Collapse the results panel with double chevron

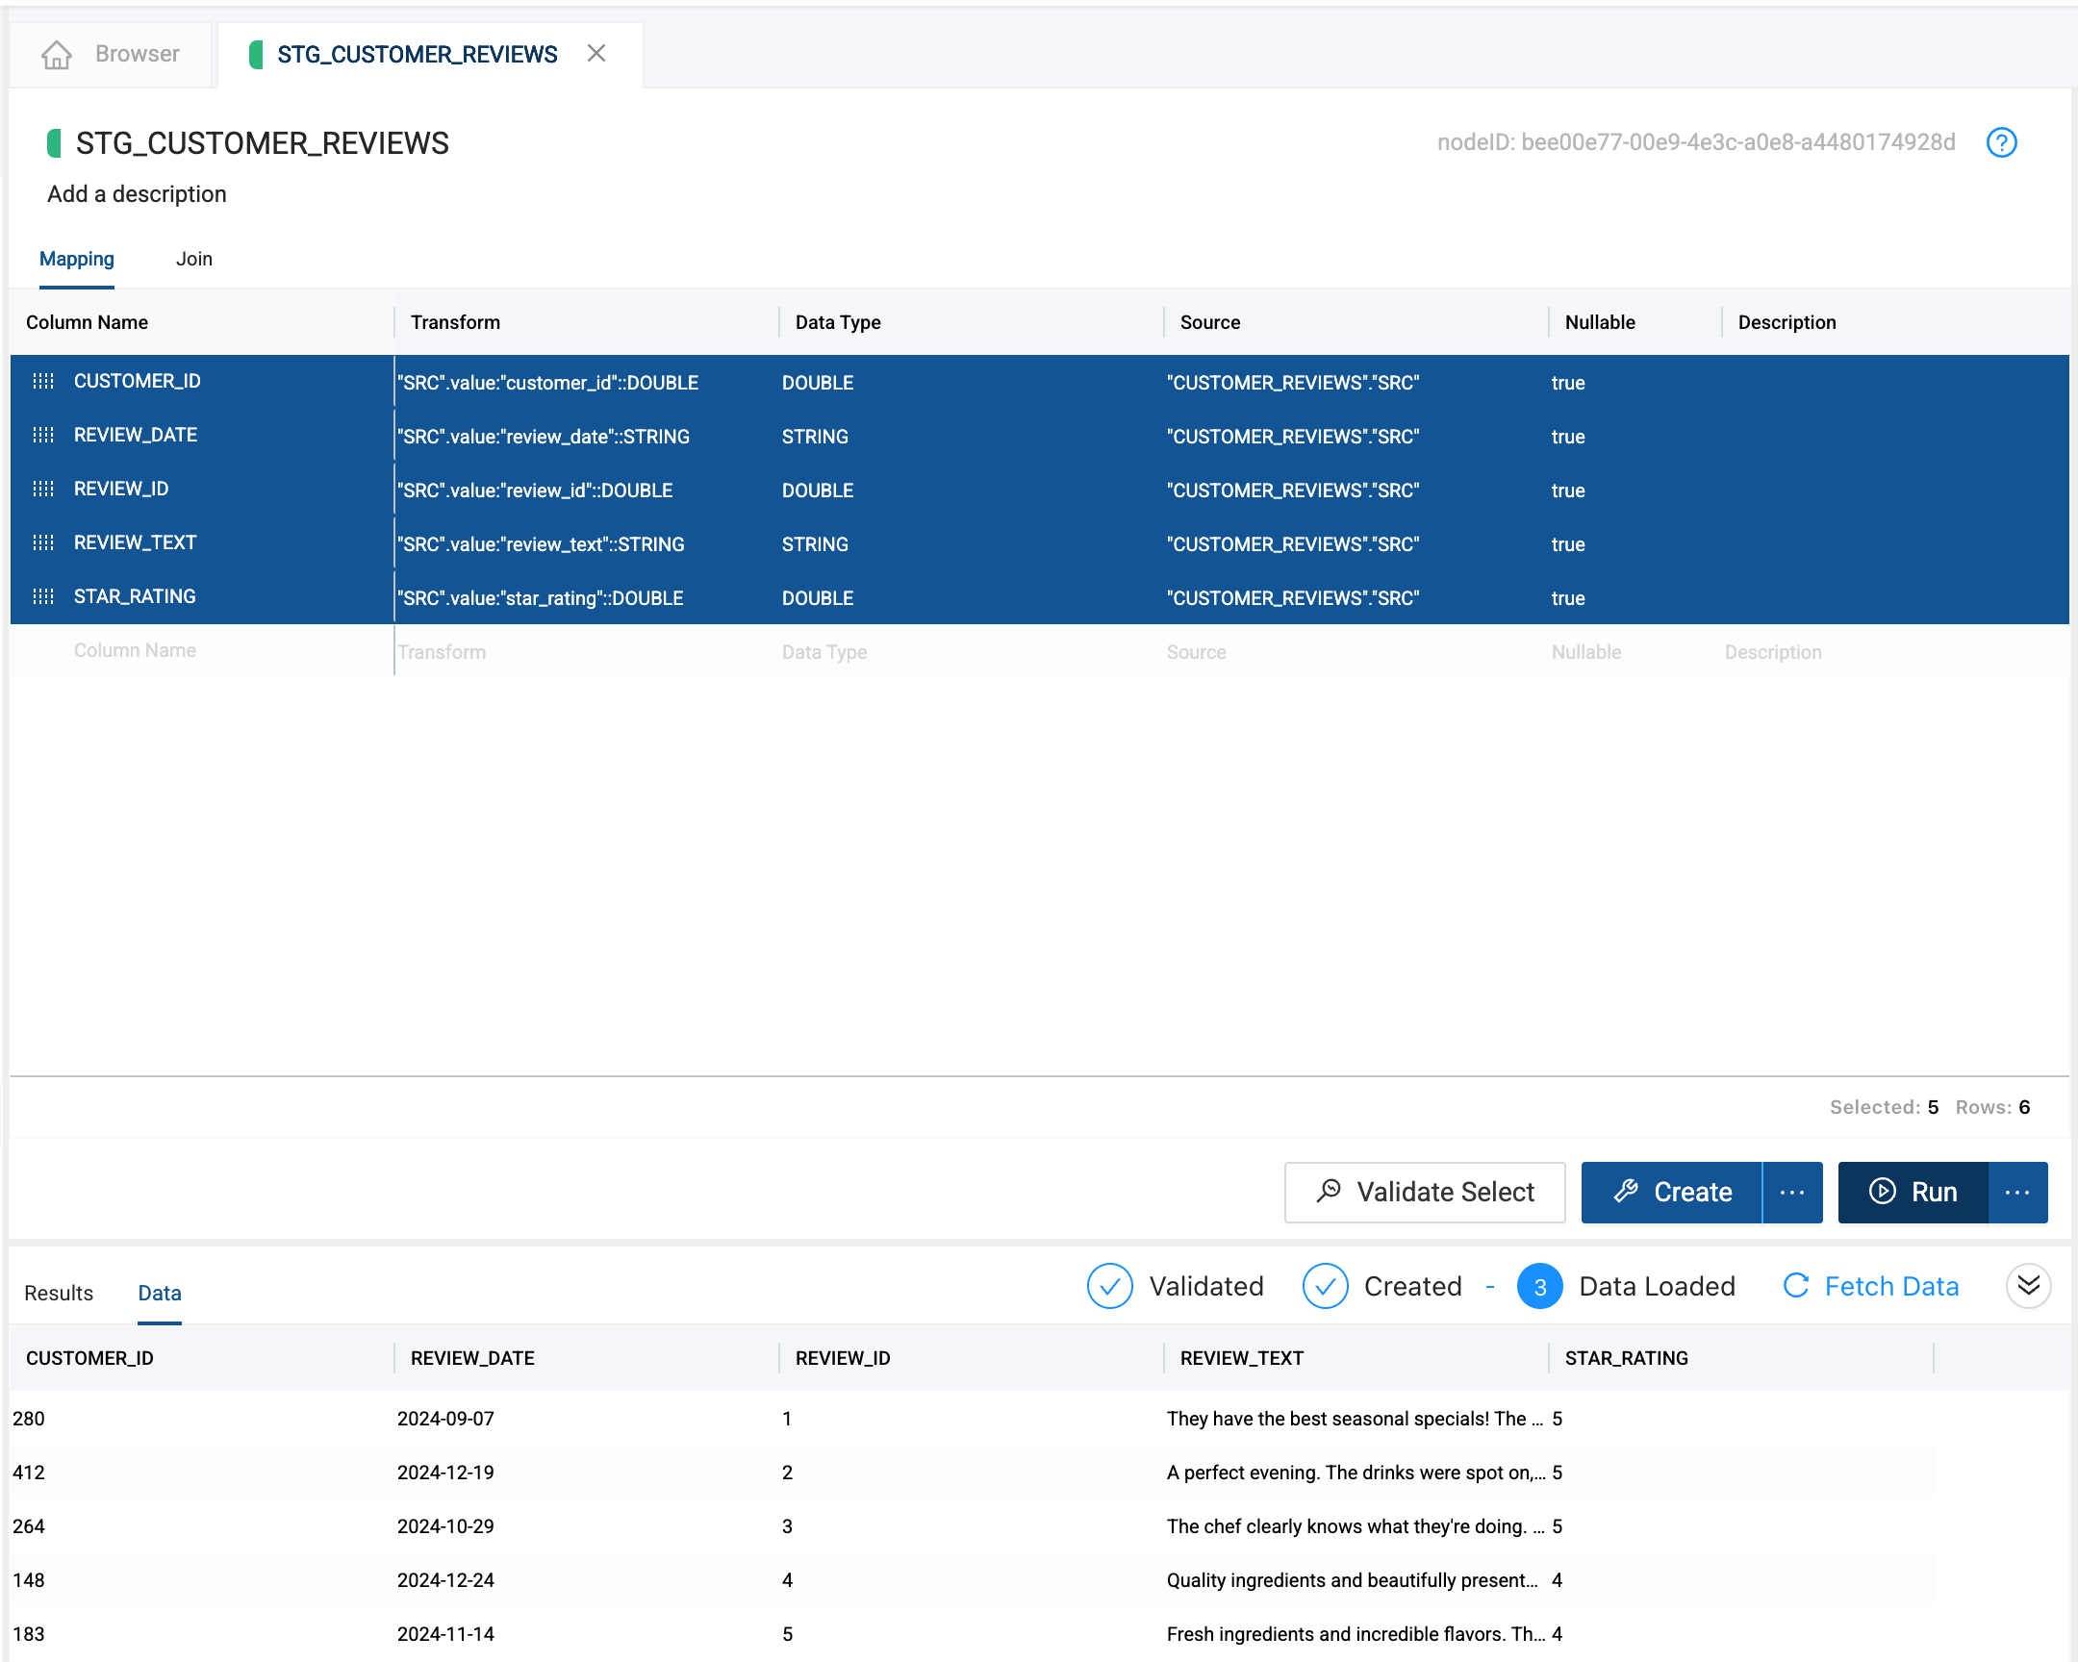(x=2028, y=1286)
